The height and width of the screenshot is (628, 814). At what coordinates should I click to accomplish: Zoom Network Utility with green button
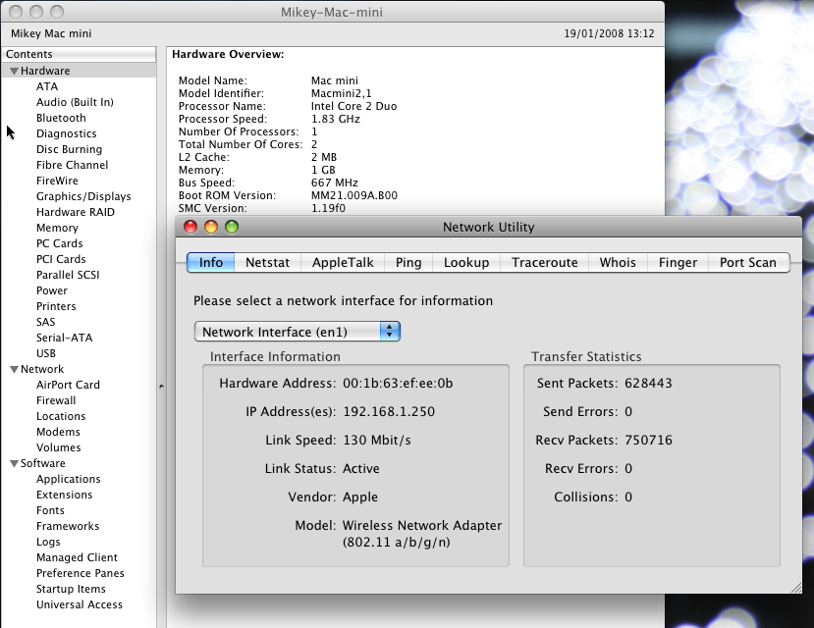[232, 227]
